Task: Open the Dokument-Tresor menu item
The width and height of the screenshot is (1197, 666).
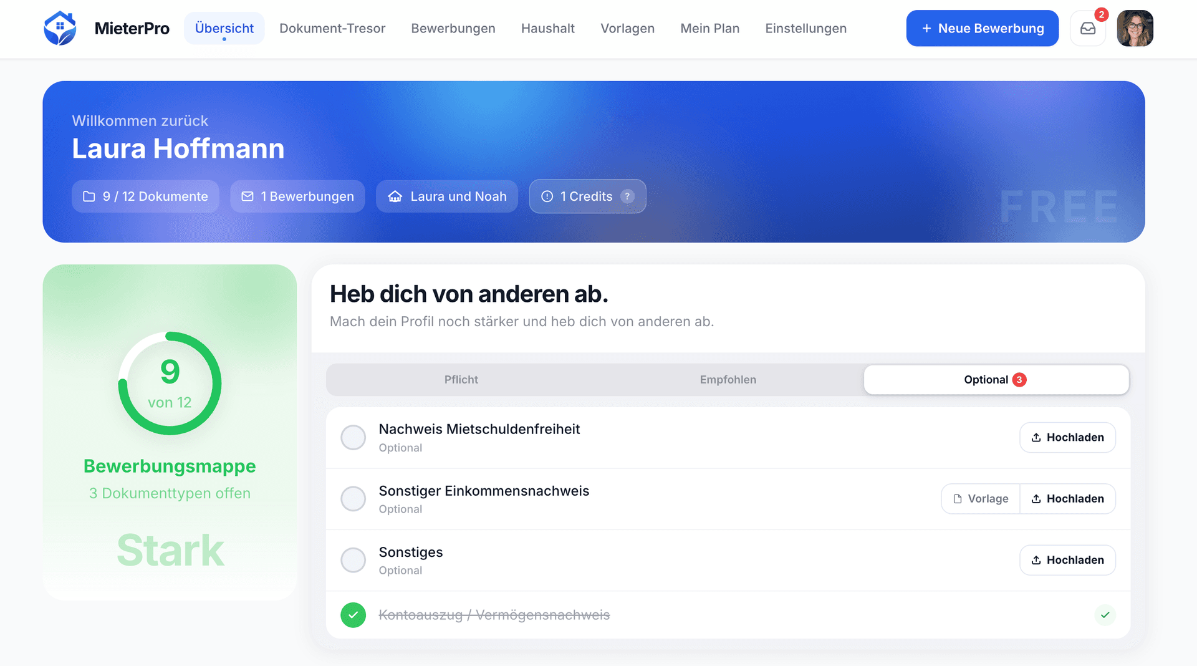Action: [332, 28]
